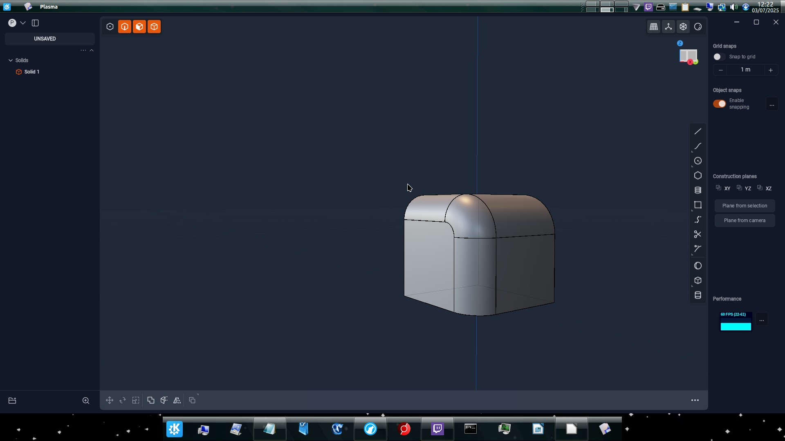
Task: Collapse the Solids tree group
Action: point(11,60)
